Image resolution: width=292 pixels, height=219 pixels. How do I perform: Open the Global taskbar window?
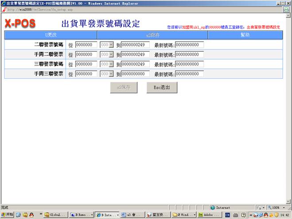click(55, 215)
